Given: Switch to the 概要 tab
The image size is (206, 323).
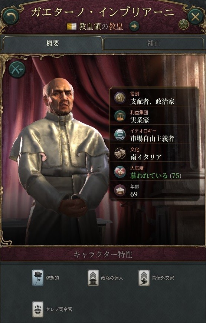Looking at the screenshot, I should point(52,43).
